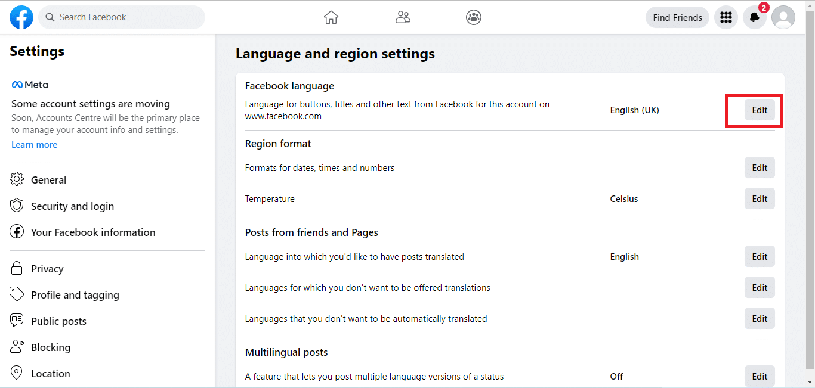Click the Profile and tagging tag icon
Image resolution: width=815 pixels, height=388 pixels.
pos(17,294)
